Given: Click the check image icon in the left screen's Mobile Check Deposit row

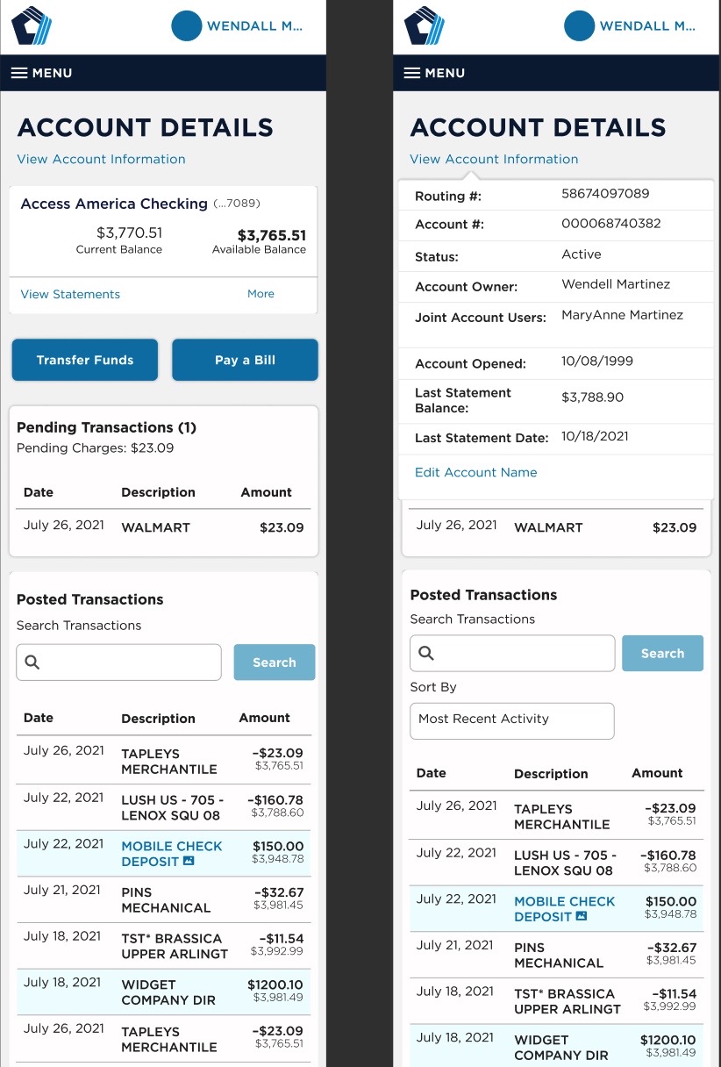Looking at the screenshot, I should point(189,862).
